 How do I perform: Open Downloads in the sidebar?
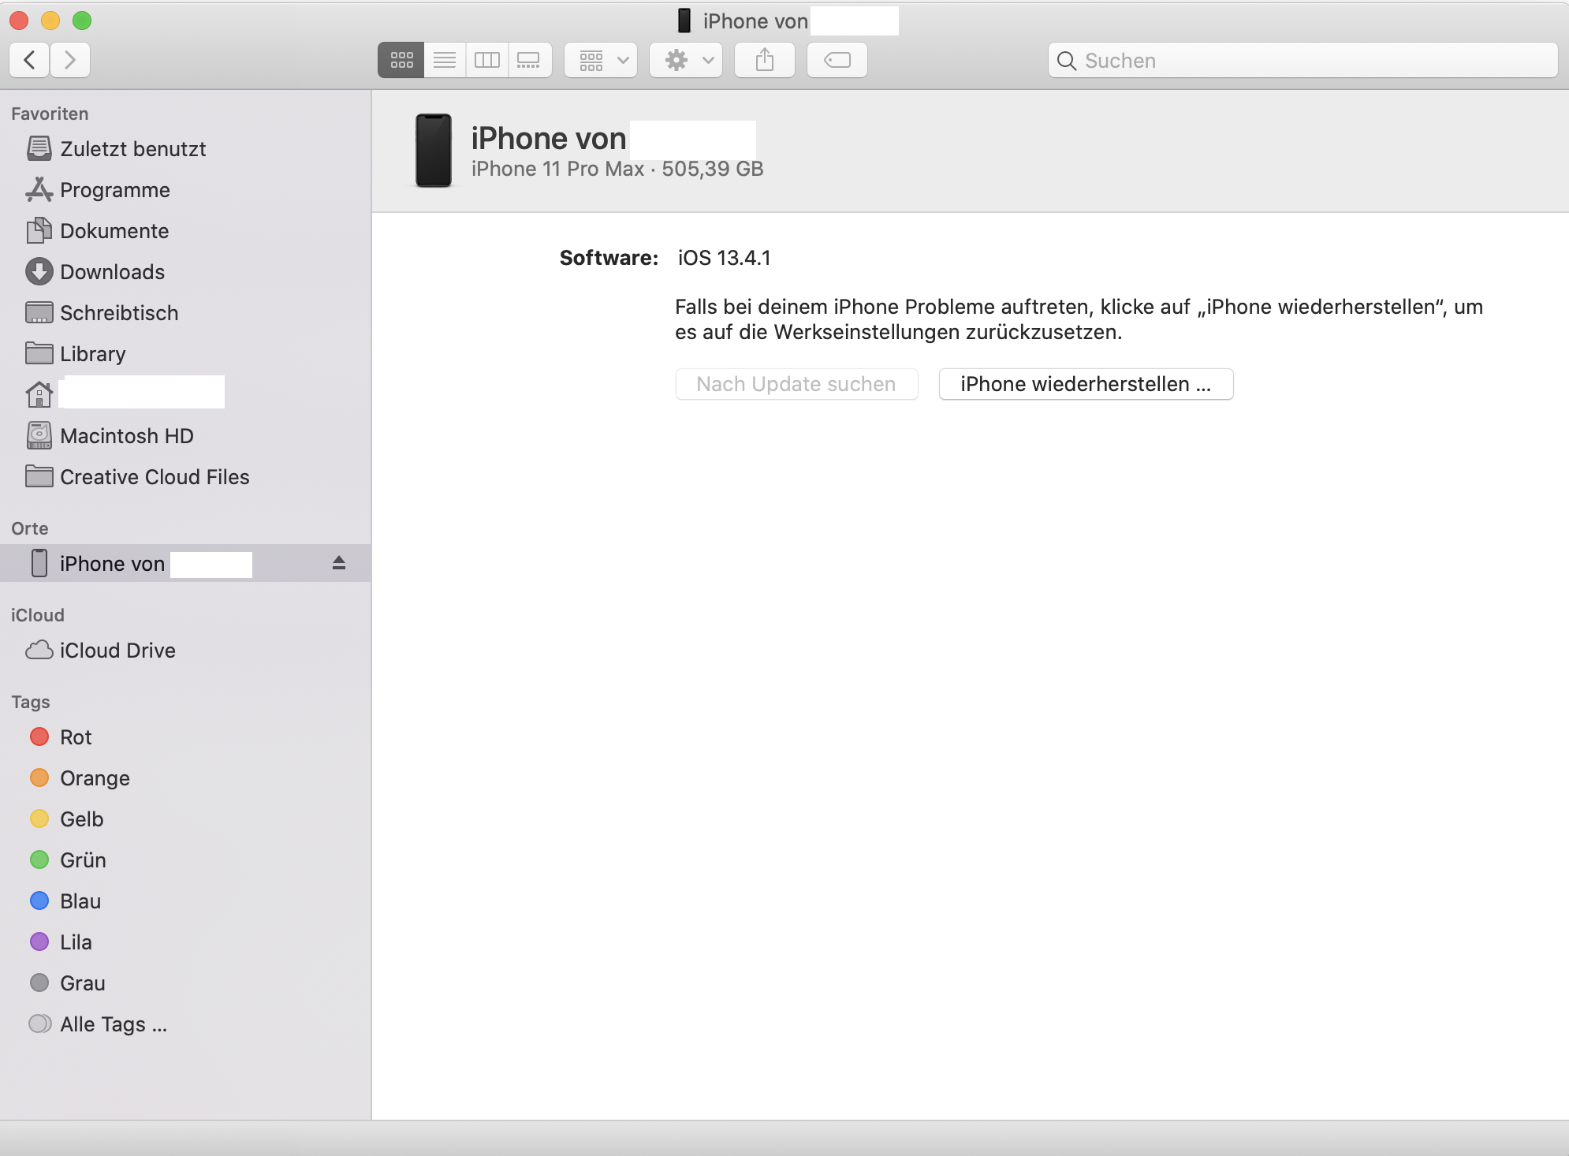coord(112,272)
